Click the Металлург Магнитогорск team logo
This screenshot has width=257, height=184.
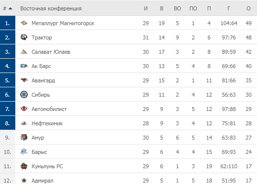[24, 23]
